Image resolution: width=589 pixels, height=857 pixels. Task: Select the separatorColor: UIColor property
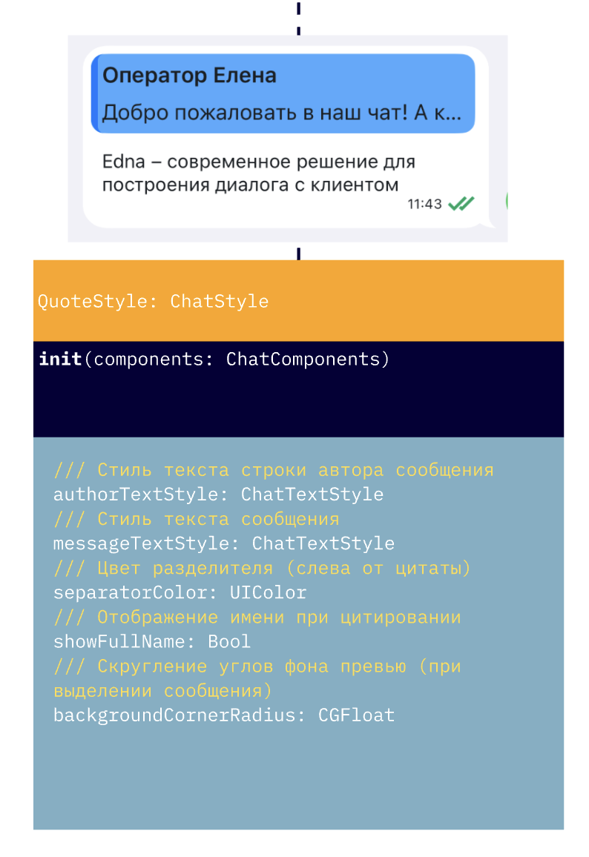(180, 592)
